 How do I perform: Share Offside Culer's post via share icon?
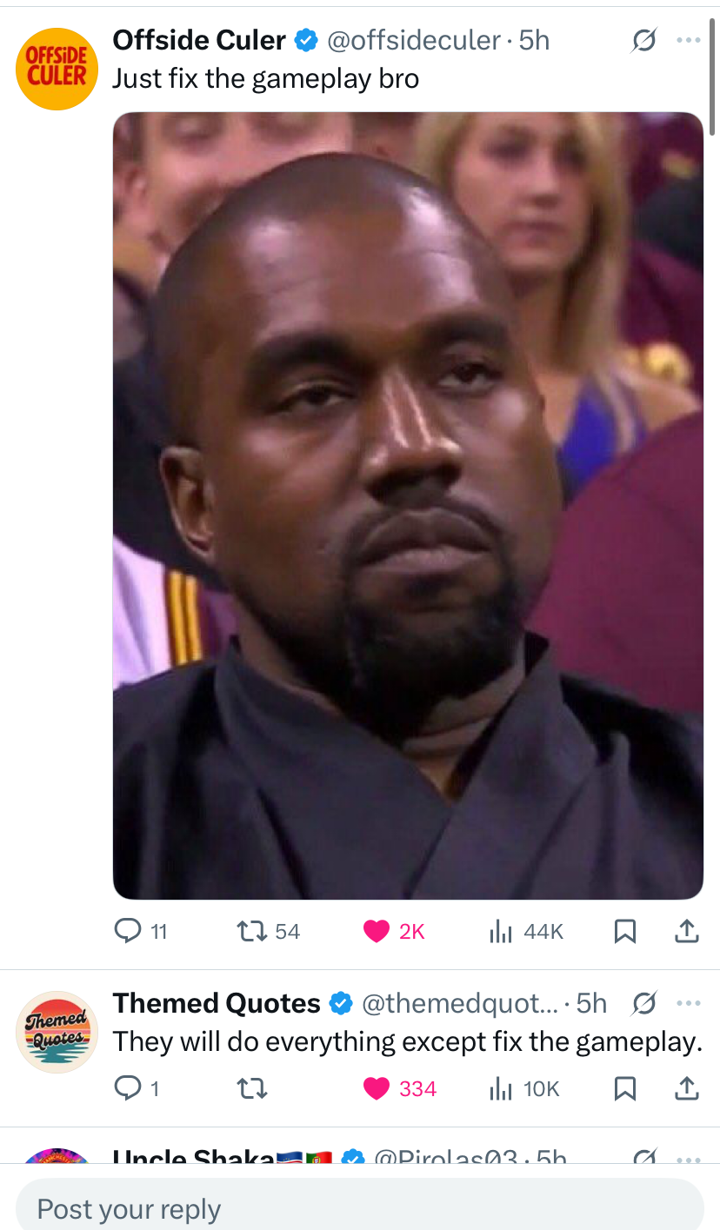[687, 932]
